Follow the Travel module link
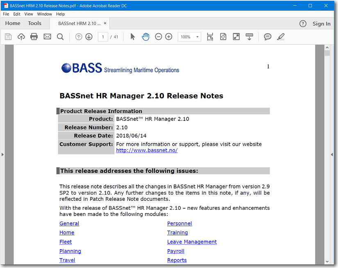 point(67,260)
